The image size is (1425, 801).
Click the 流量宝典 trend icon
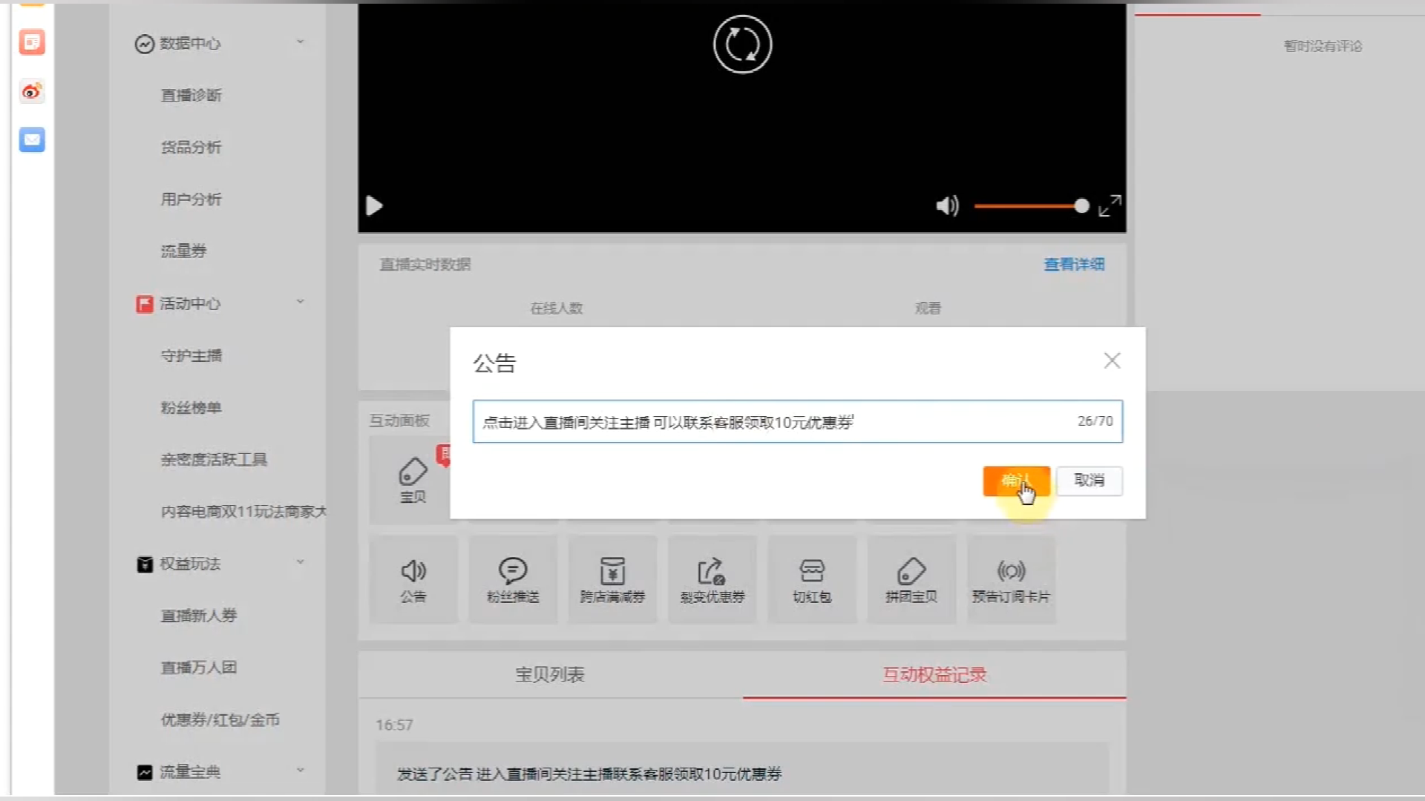(x=144, y=772)
